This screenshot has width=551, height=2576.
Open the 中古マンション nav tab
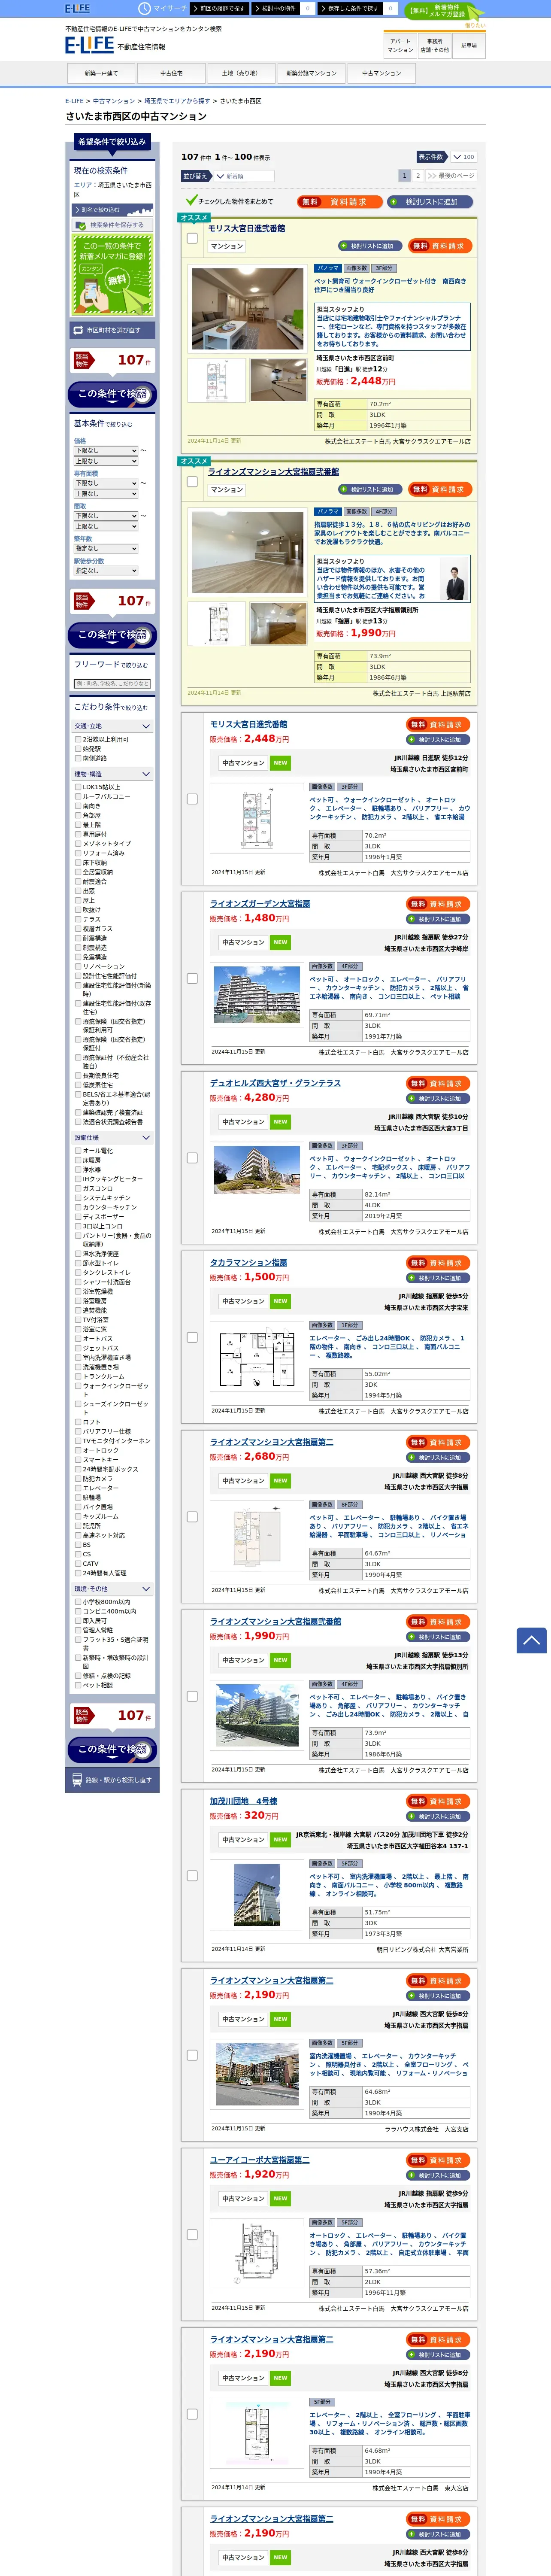click(x=381, y=73)
